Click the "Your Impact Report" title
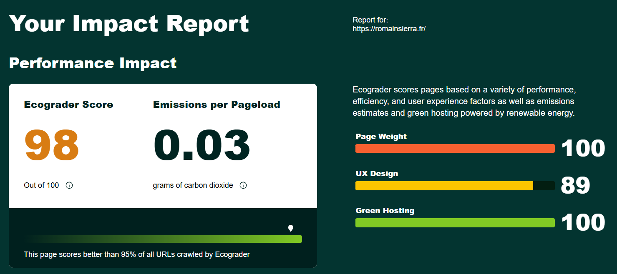This screenshot has width=617, height=274. pos(129,23)
